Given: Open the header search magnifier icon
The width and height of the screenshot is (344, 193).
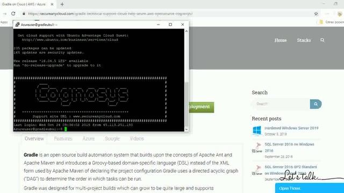Looking at the screenshot, I should tap(322, 40).
